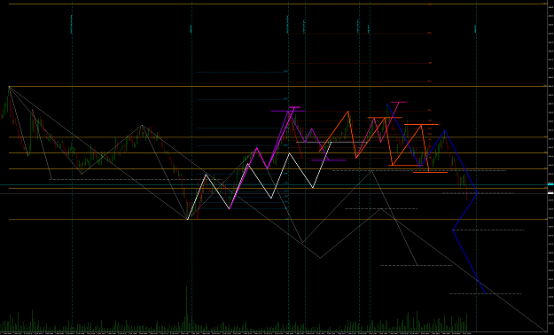Screen dimensions: 554x335
Task: Click the tallest green volume bar
Action: pyautogui.click(x=186, y=309)
